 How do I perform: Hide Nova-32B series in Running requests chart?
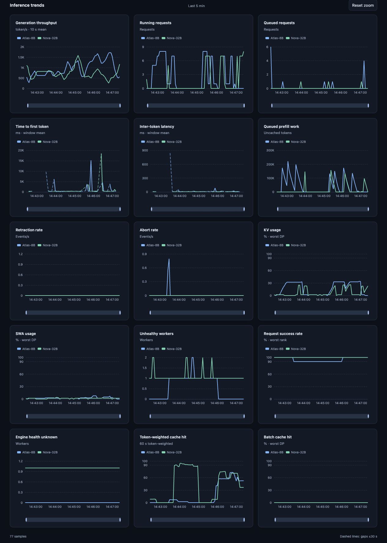coord(172,38)
